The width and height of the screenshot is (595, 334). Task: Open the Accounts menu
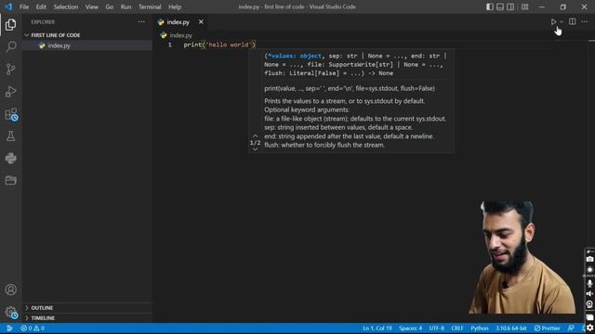[10, 289]
